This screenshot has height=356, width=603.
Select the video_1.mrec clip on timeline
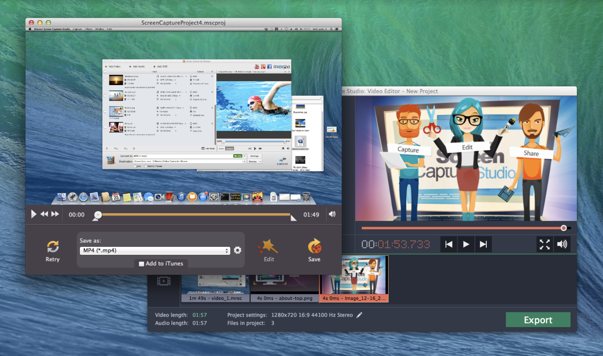(215, 288)
